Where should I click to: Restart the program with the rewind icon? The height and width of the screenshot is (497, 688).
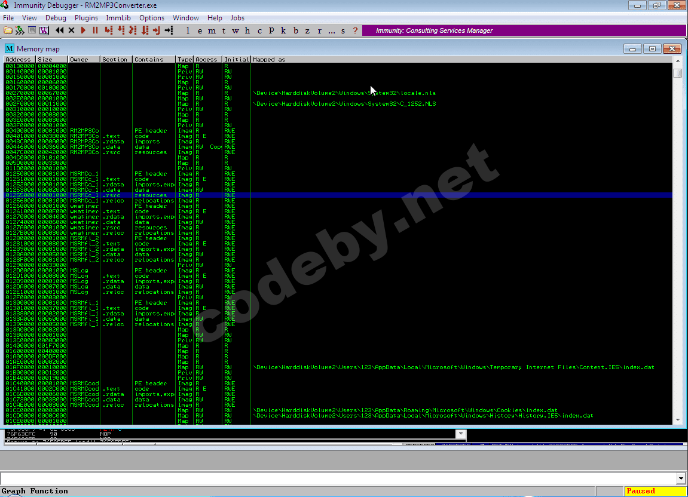[x=60, y=30]
